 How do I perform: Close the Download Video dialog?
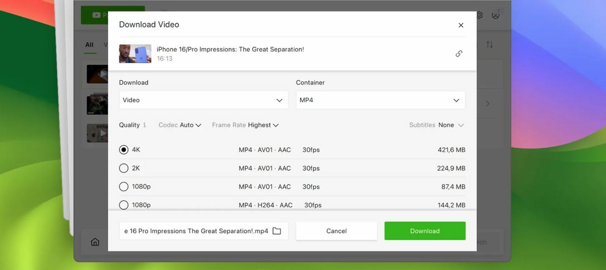tap(461, 25)
